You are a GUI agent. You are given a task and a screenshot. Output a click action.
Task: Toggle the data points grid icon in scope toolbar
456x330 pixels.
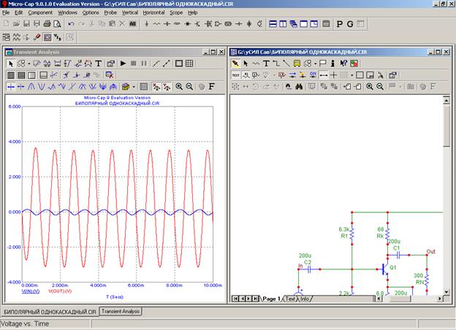coord(144,87)
